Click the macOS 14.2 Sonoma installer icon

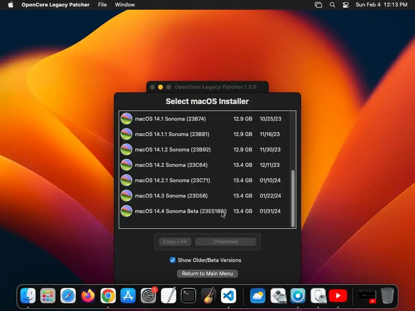[x=126, y=165]
